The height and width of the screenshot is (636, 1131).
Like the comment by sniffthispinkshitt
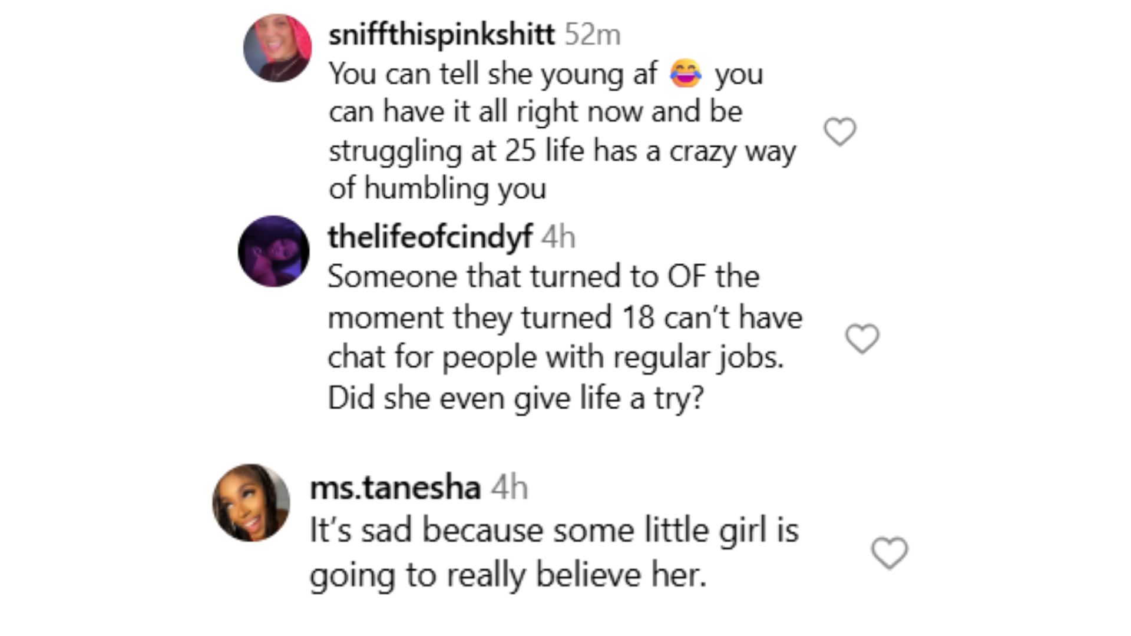click(x=839, y=131)
